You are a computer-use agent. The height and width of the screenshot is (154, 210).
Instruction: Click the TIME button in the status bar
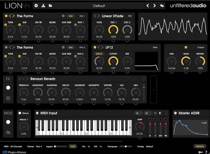73,147
